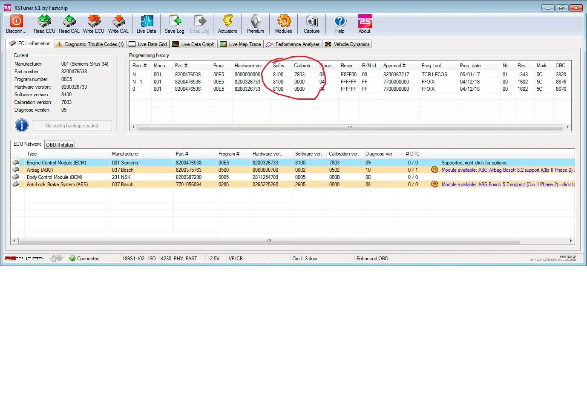Click the RSTuner logo in the status bar
This screenshot has width=587, height=409.
pos(24,258)
